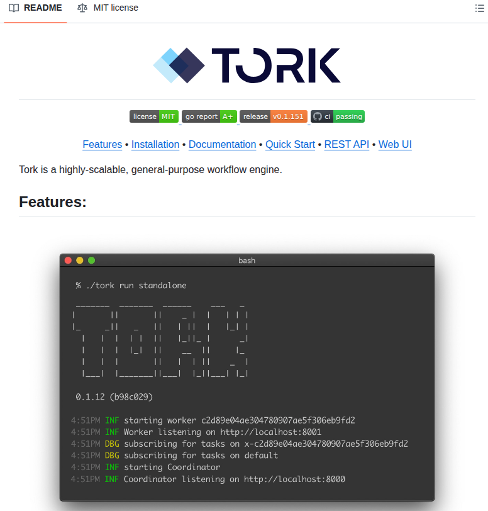Follow the Installation link
This screenshot has width=488, height=511.
pos(155,144)
